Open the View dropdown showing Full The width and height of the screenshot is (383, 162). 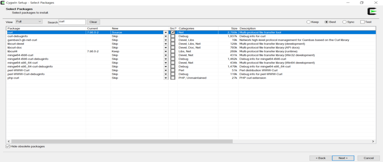click(29, 22)
